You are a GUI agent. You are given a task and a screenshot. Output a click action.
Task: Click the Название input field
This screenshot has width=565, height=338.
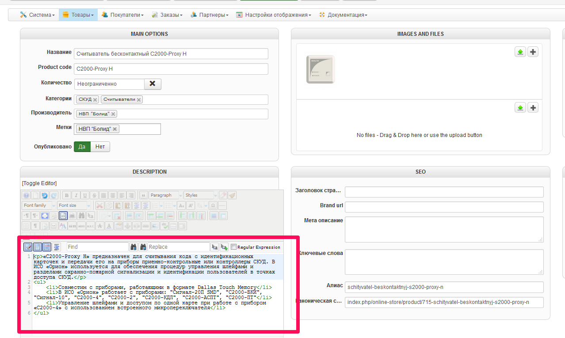(x=171, y=53)
